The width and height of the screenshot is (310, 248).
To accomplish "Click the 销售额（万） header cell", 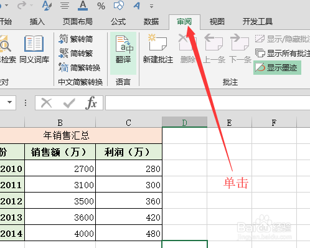I will pos(60,152).
